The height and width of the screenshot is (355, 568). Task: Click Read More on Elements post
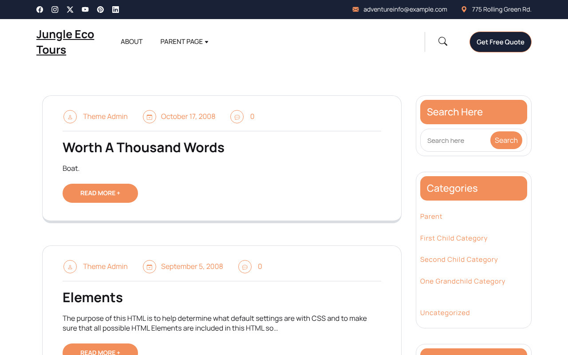[x=100, y=349]
